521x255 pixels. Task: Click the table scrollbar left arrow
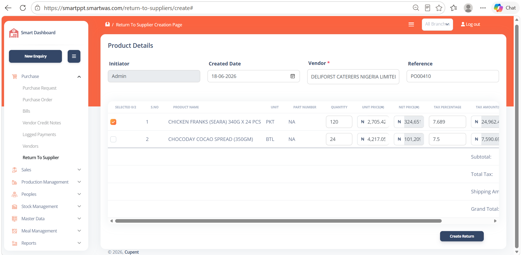coord(111,221)
